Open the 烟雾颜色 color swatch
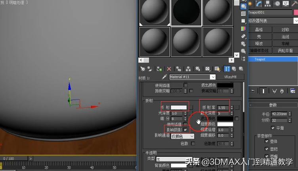298x171 pixels. (x=225, y=124)
